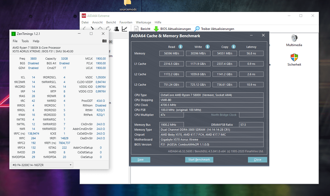The width and height of the screenshot is (330, 196).
Task: Click the GDM Enabled value
Action: tap(33, 68)
